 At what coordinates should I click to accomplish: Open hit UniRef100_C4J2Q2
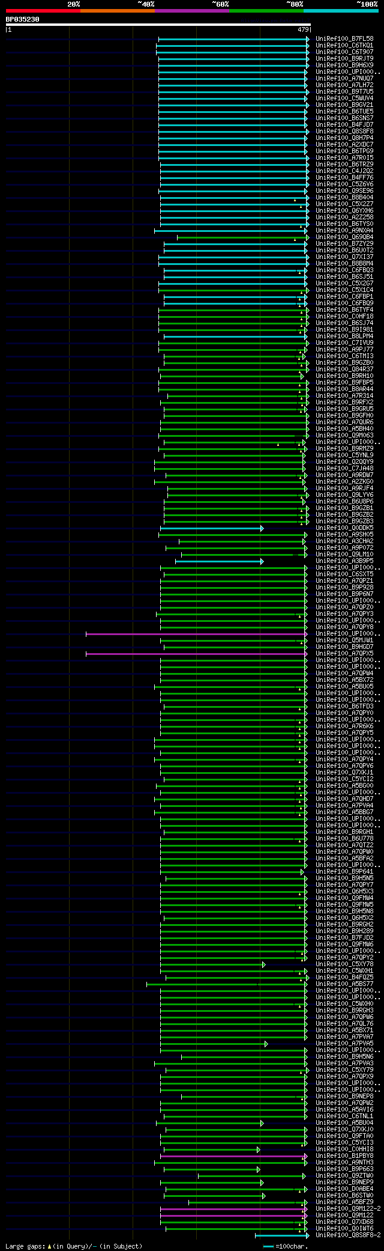(344, 171)
